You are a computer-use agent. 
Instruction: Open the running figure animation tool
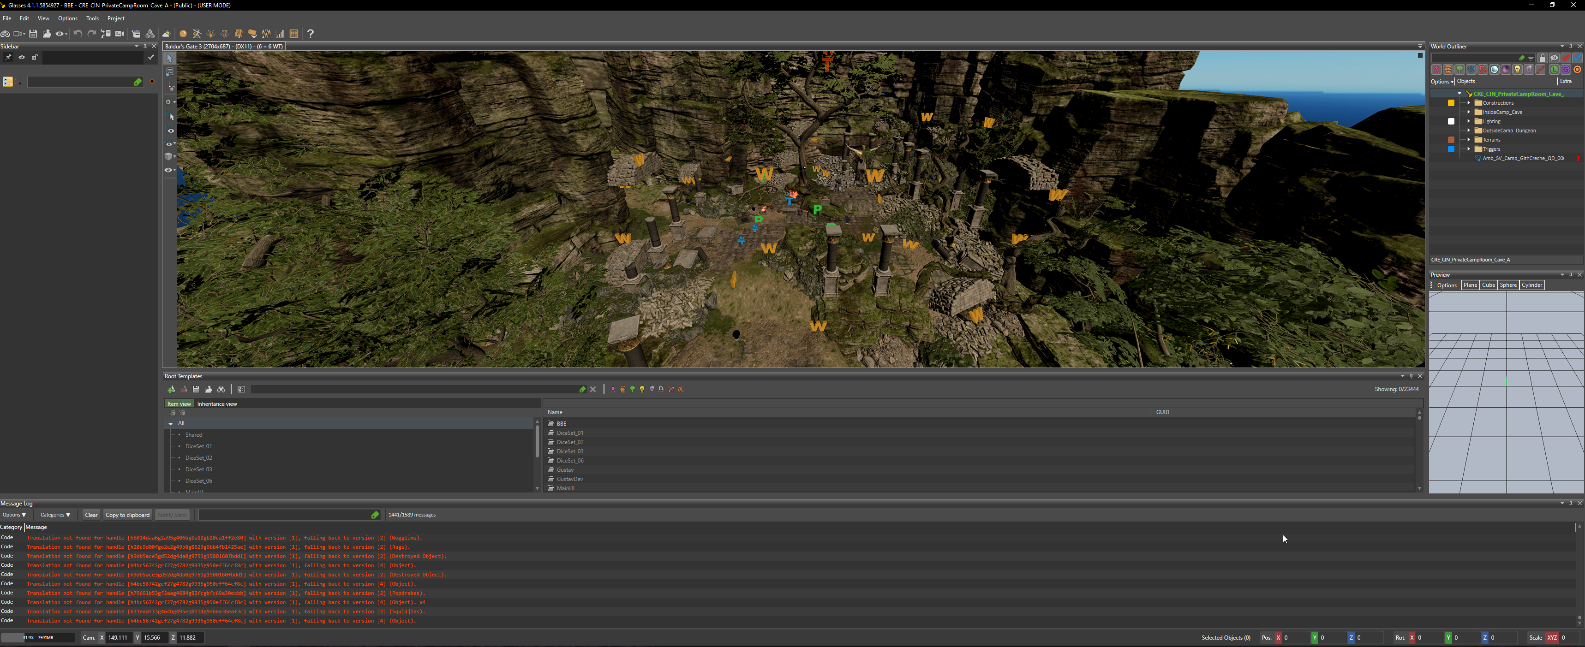click(197, 34)
